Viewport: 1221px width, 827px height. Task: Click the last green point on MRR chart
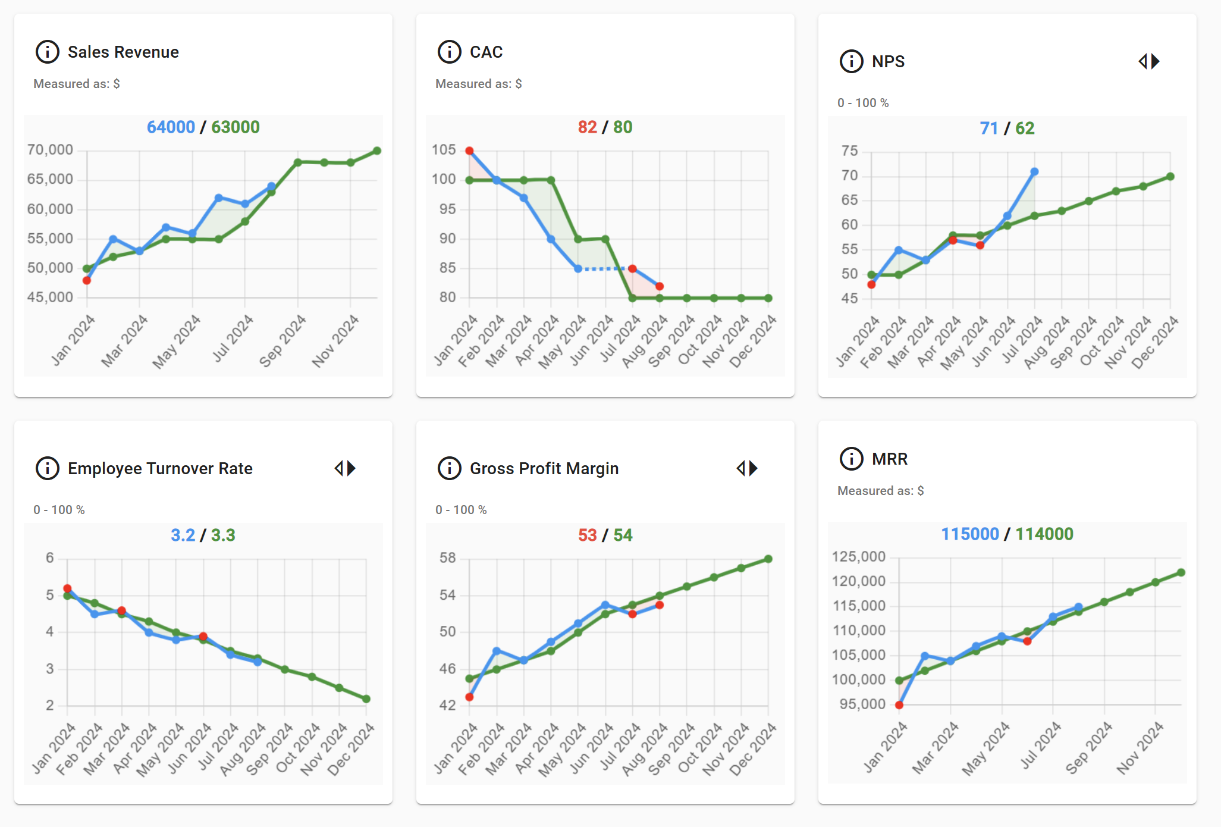point(1181,572)
